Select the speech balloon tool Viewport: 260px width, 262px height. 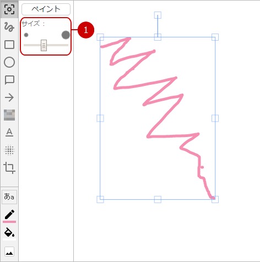pos(9,80)
